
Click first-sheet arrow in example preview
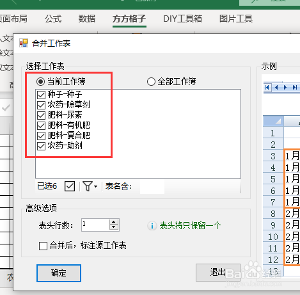tap(267, 87)
